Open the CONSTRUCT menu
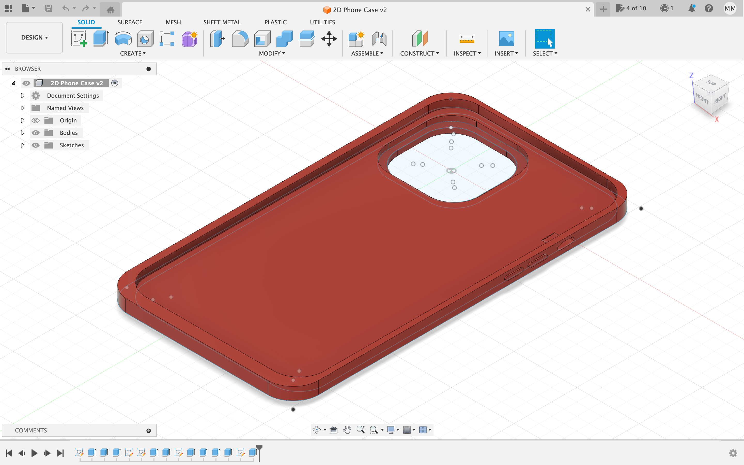The image size is (744, 465). click(419, 53)
